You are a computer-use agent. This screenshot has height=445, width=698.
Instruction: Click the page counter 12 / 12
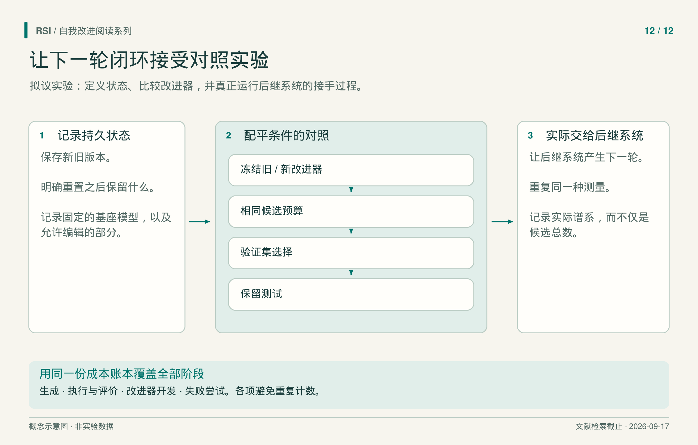pyautogui.click(x=659, y=31)
